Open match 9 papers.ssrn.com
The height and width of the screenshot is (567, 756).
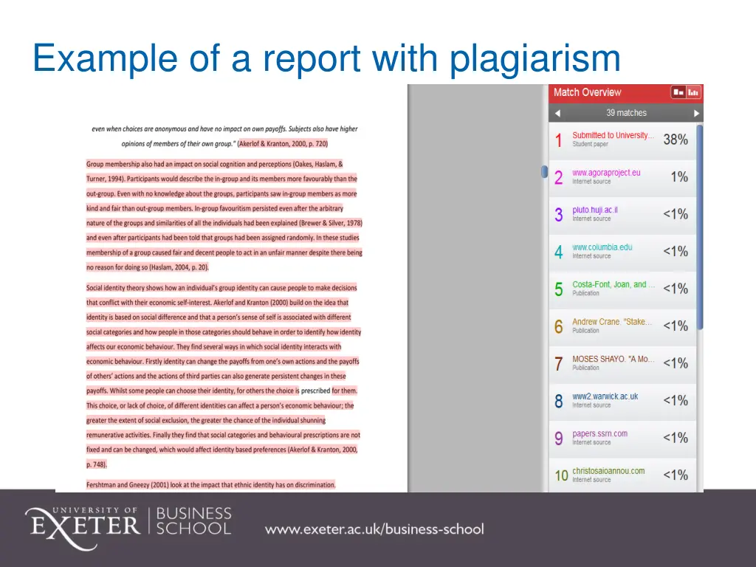point(622,439)
